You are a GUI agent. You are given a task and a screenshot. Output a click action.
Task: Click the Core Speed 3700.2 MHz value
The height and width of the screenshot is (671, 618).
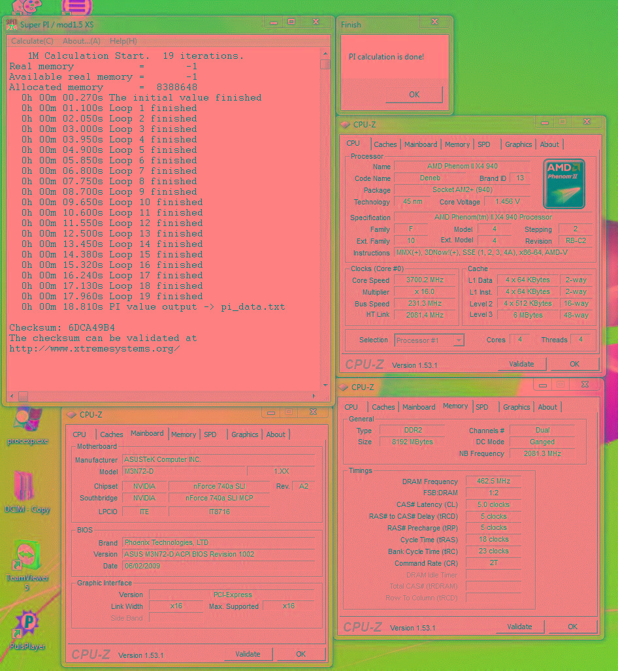click(425, 280)
